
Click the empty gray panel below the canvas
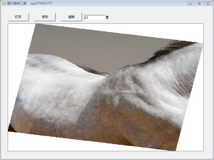(x=106, y=155)
